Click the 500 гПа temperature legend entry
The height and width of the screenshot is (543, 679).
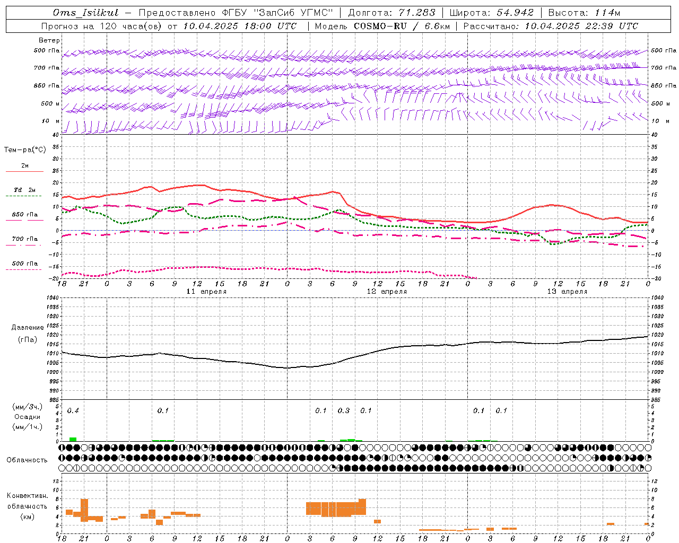coord(24,264)
